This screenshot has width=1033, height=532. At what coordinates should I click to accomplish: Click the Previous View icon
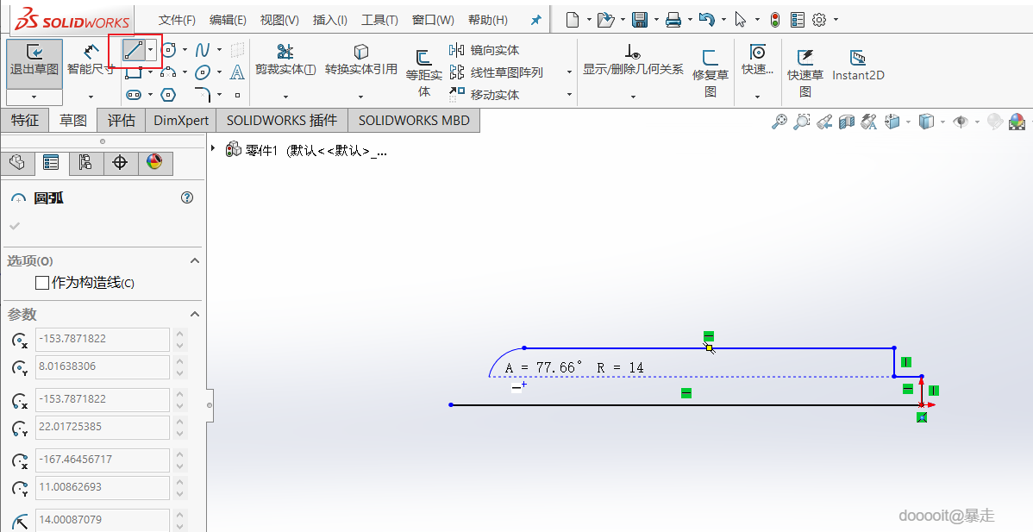point(824,122)
